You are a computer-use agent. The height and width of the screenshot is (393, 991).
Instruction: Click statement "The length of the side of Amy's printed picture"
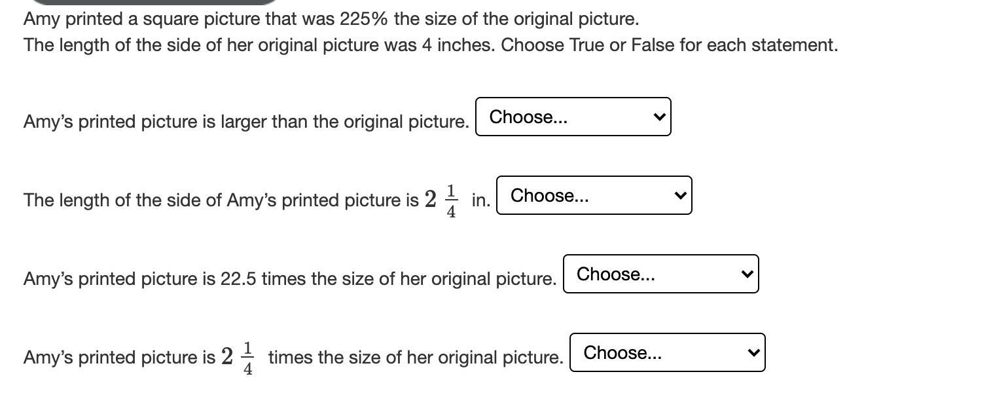(221, 200)
